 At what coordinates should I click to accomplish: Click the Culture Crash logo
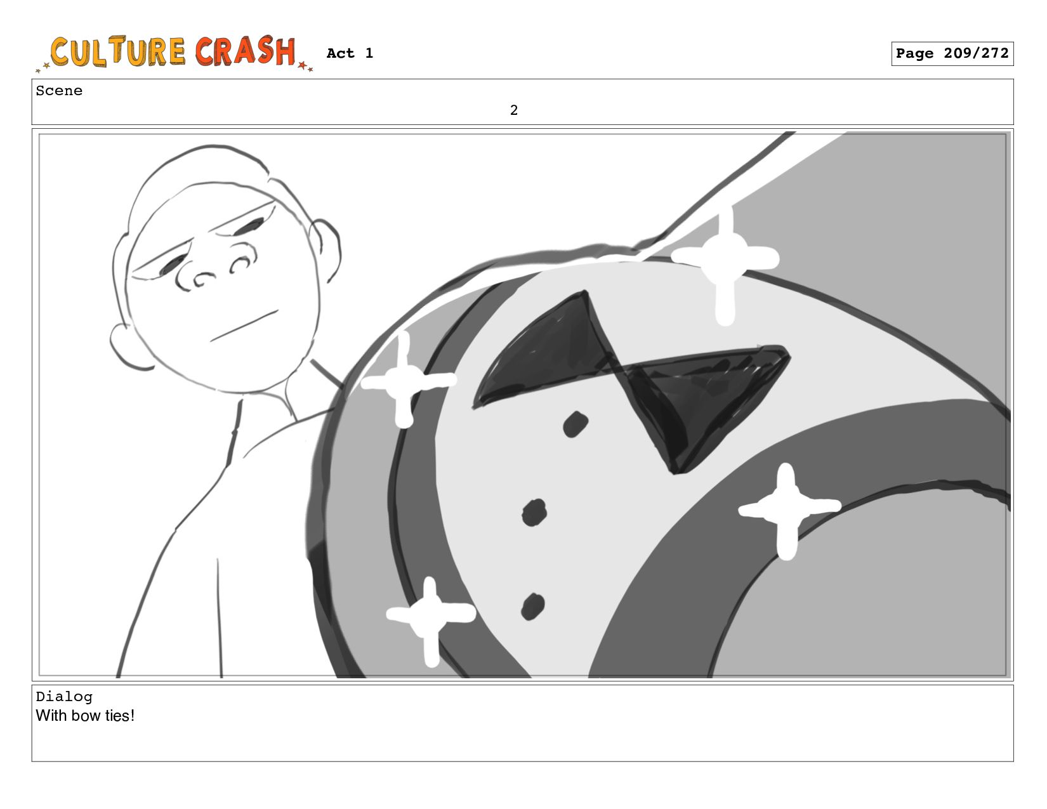174,53
